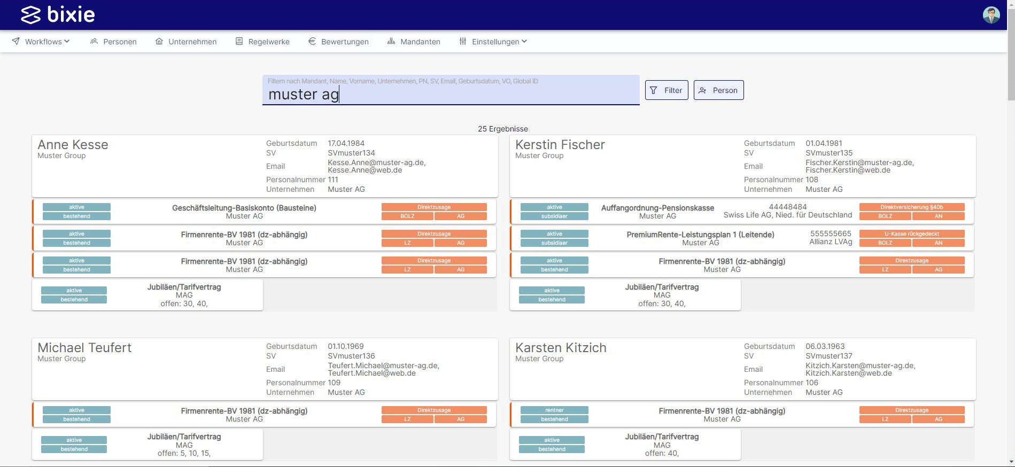The image size is (1015, 467).
Task: Click the Einstellungen sliders icon
Action: 463,41
